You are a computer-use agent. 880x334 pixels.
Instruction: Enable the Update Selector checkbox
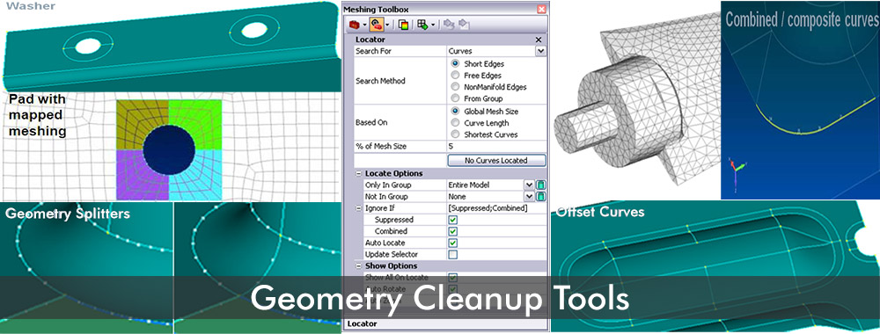tap(453, 254)
